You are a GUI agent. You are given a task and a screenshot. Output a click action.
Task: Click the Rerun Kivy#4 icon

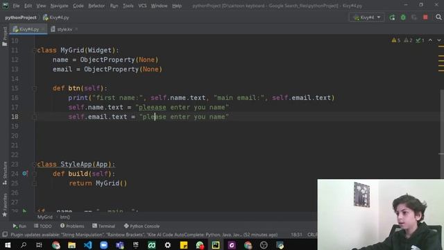coord(392,17)
